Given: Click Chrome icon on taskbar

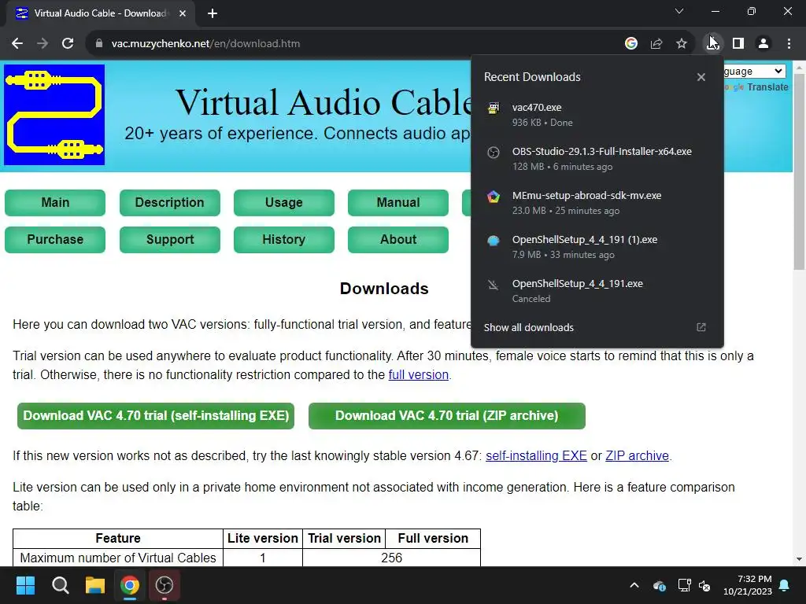Looking at the screenshot, I should pyautogui.click(x=130, y=585).
